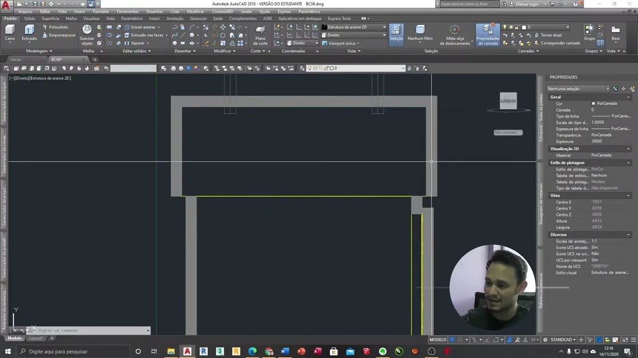Click Corresponder camada button
Viewport: 638px width, 358px height.
[x=556, y=43]
